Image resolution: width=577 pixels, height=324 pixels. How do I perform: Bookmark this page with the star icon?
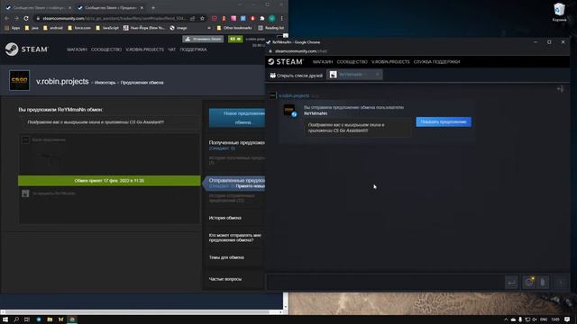[202, 18]
